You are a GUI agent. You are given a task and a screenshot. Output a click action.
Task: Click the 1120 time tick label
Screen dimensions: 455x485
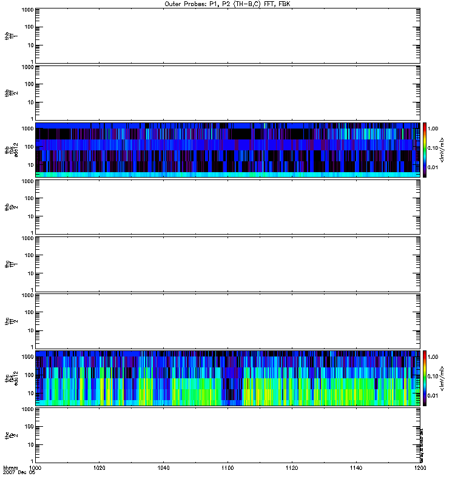pyautogui.click(x=292, y=469)
